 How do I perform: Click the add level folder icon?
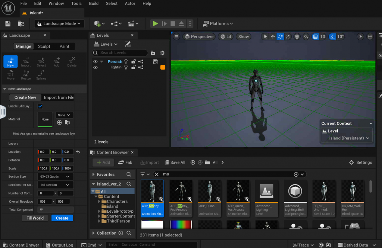point(153,53)
